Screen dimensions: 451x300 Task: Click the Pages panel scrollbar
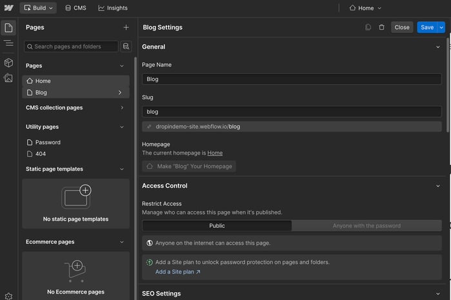point(135,178)
